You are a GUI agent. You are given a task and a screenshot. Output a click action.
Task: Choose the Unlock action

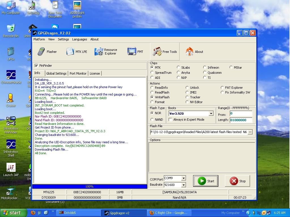coord(187,88)
